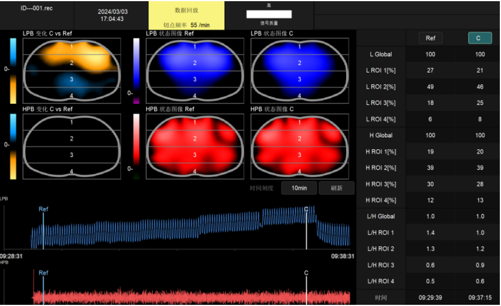Click the L ROI 4[%] row label
Viewport: 501px width, 306px height.
tap(381, 119)
